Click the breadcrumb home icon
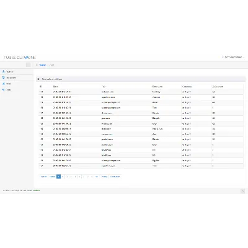This screenshot has width=248, height=248. pos(37,65)
